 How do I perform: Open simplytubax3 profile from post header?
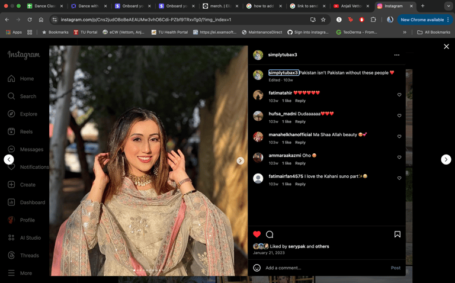(x=283, y=55)
